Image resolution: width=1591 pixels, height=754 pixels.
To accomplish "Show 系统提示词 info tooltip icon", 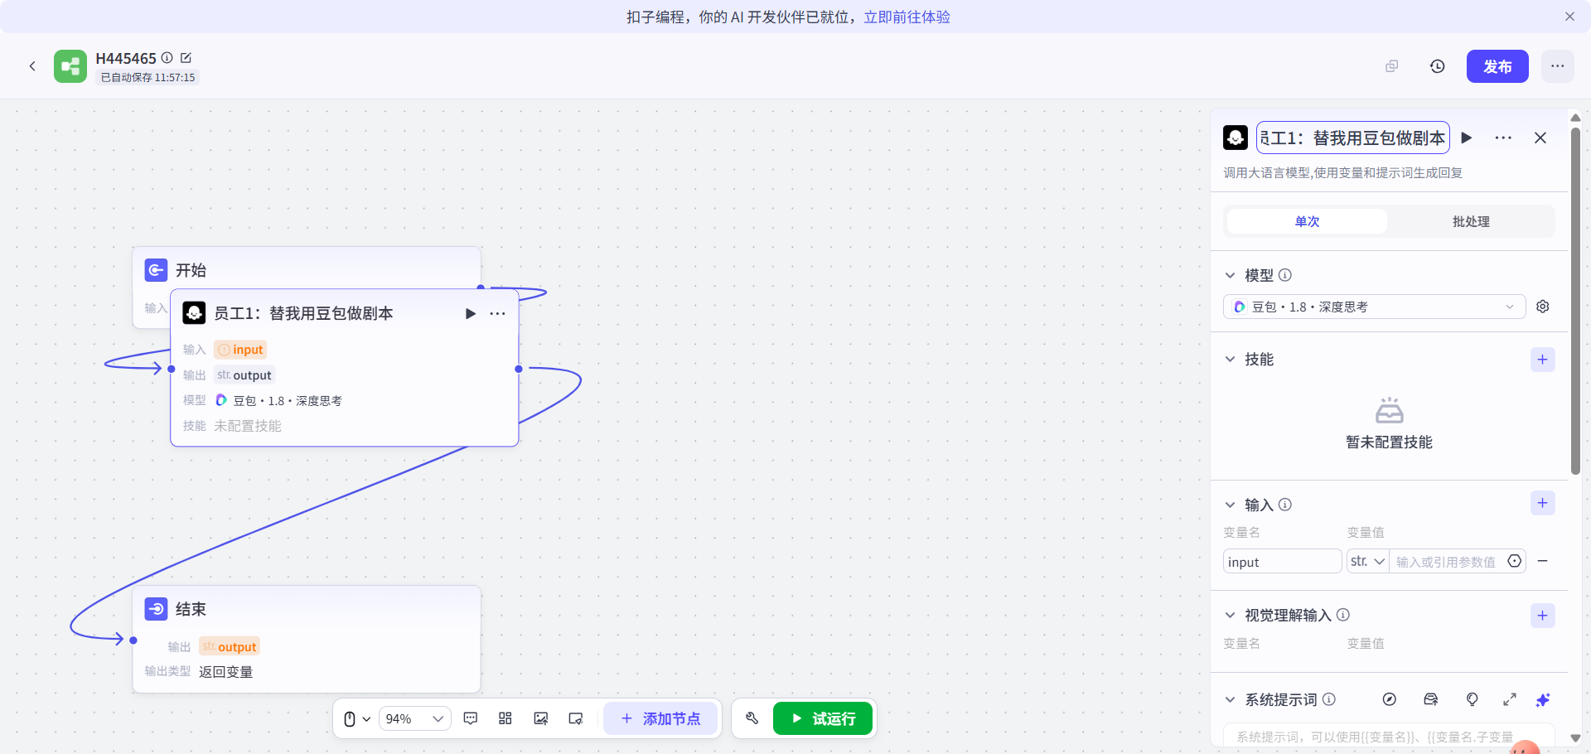I will coord(1329,699).
